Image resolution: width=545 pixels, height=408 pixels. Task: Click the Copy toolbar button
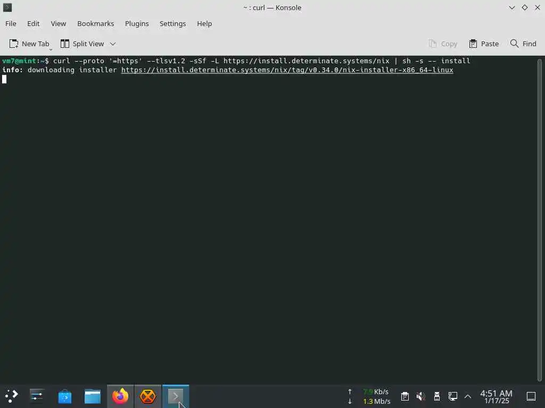[x=443, y=44]
